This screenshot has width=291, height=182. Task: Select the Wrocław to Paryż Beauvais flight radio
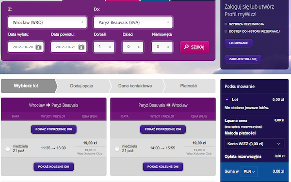click(8, 149)
